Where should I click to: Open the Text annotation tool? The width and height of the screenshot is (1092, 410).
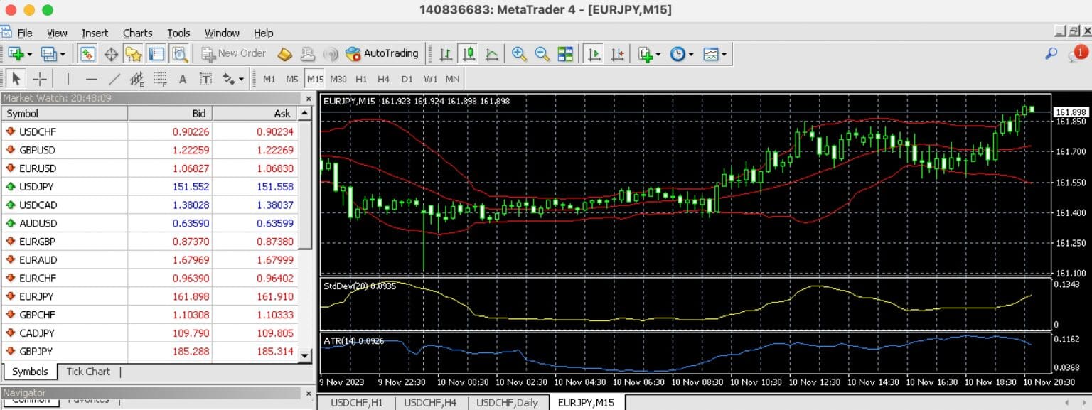click(x=182, y=78)
